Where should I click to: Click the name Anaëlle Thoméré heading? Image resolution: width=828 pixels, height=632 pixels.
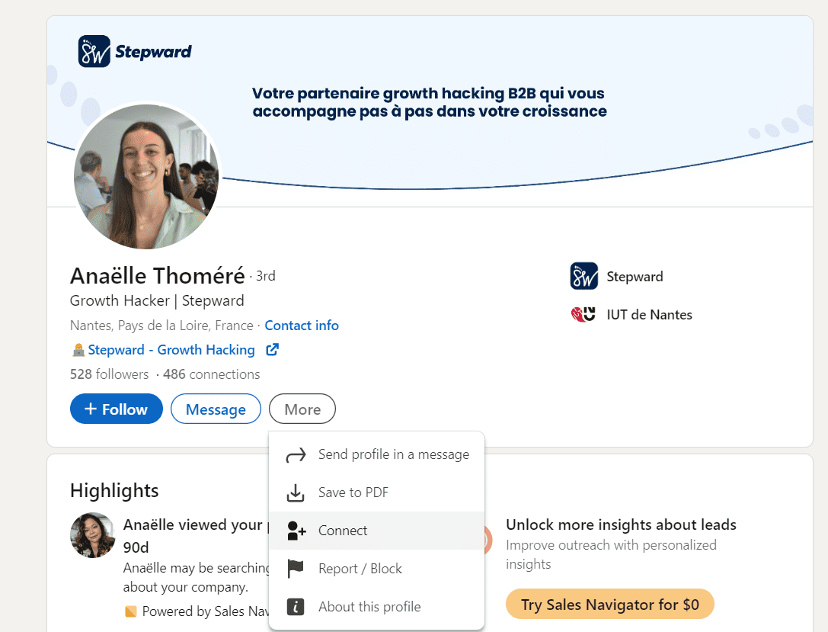tap(158, 276)
